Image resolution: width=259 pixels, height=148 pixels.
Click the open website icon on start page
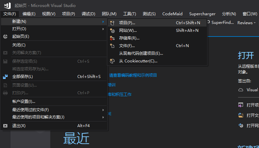pos(241,125)
